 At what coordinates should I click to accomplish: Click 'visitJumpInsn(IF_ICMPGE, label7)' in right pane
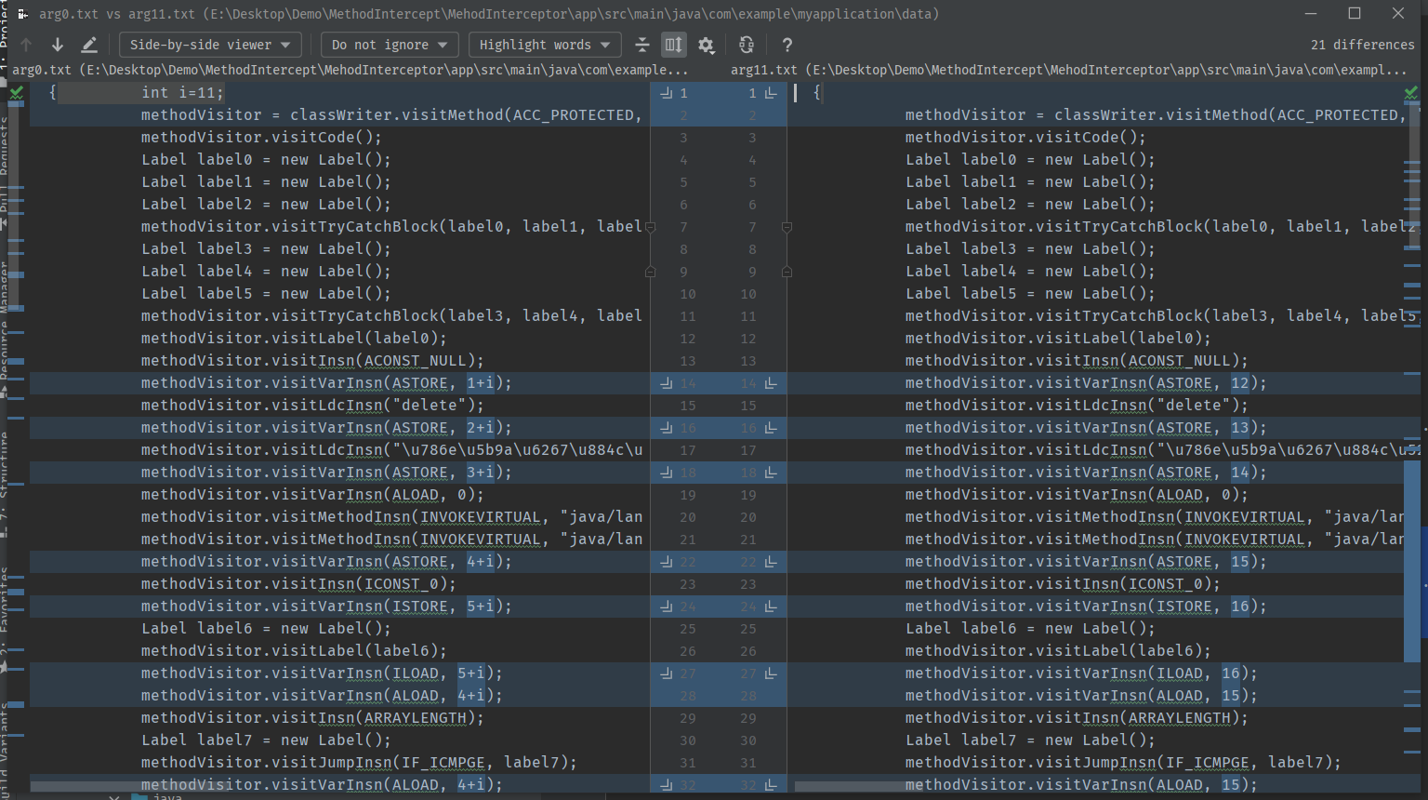pyautogui.click(x=1123, y=763)
